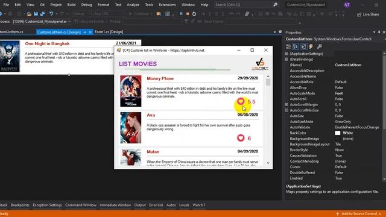This screenshot has height=217, width=386.
Task: Select the AutoSizeMode GrowOnly value
Action: (x=343, y=122)
